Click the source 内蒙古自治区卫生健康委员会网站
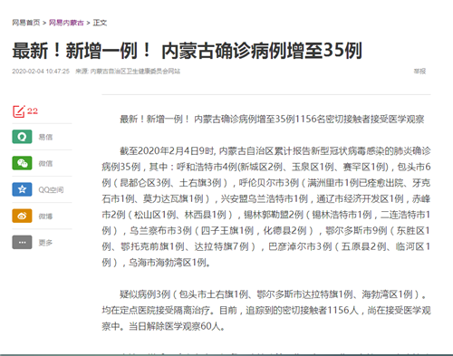The image size is (453, 356). 135,72
